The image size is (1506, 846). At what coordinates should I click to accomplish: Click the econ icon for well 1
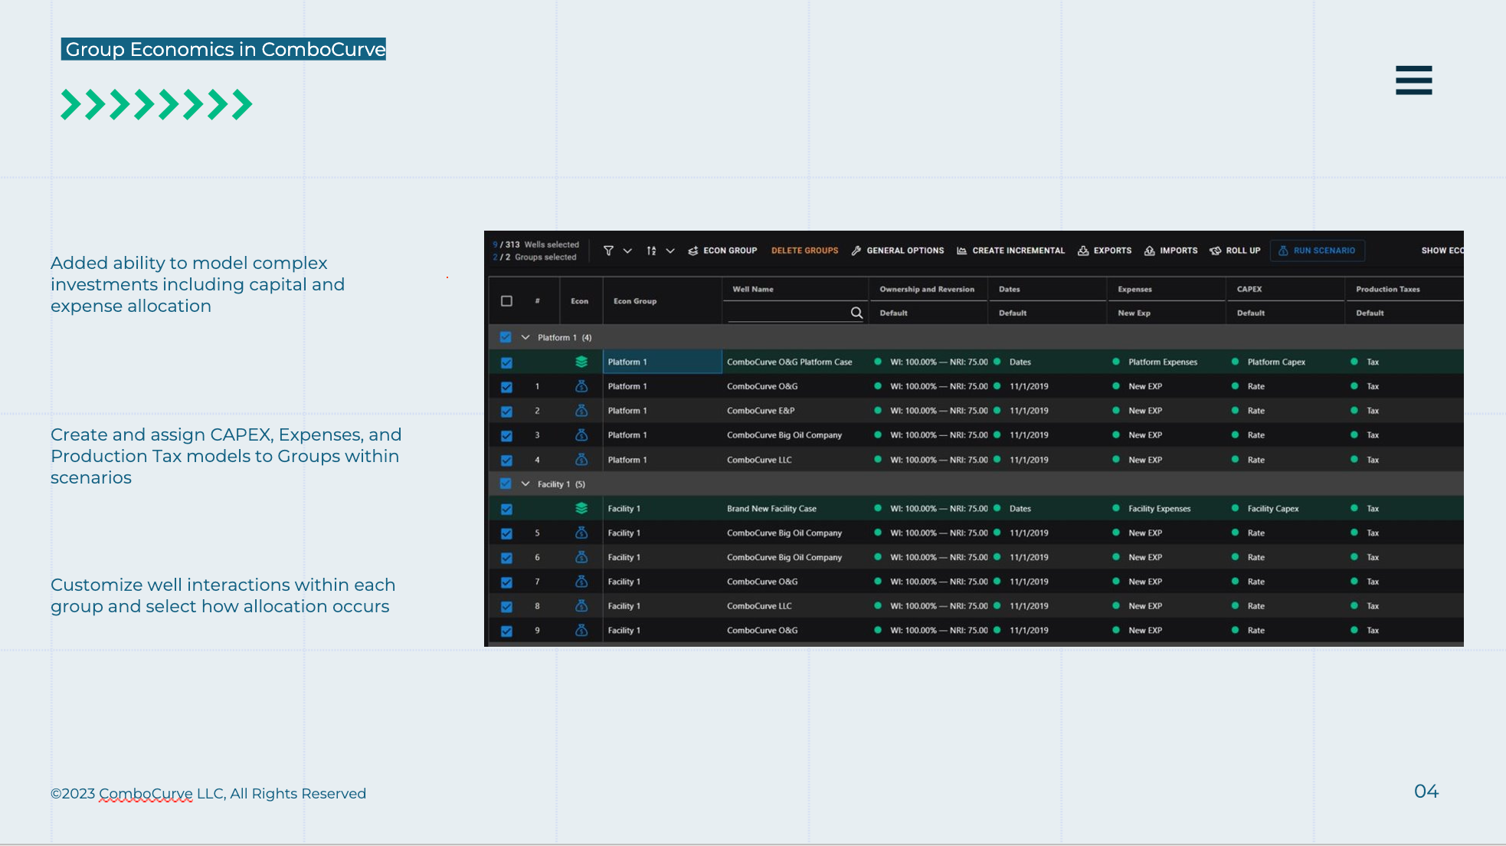(x=581, y=386)
